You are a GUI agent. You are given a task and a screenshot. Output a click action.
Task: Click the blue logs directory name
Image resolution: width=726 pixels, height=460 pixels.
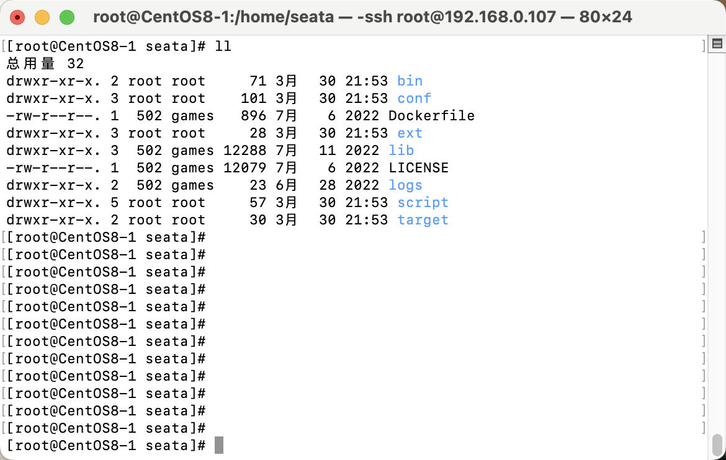tap(406, 185)
